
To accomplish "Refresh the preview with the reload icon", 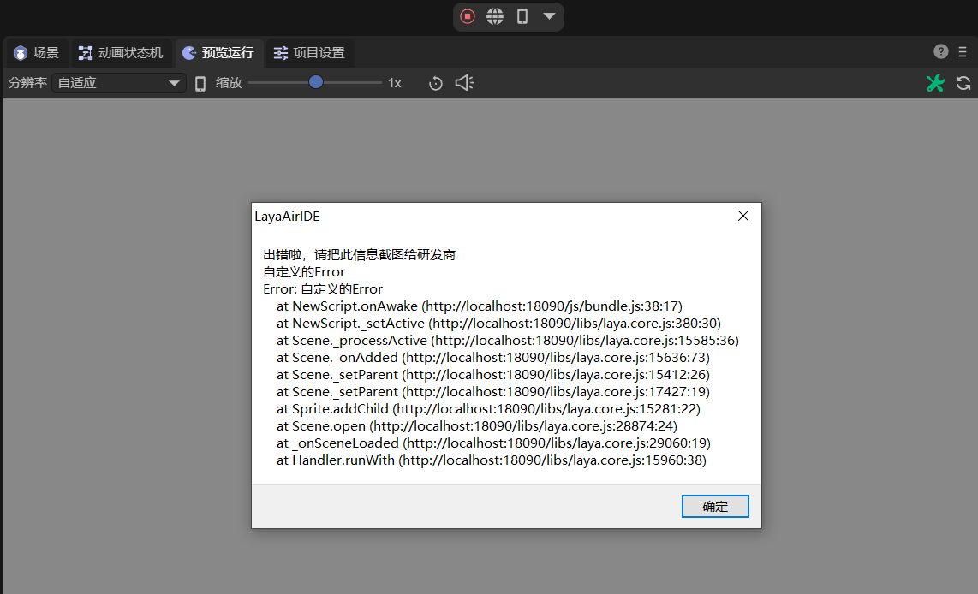I will tap(963, 83).
